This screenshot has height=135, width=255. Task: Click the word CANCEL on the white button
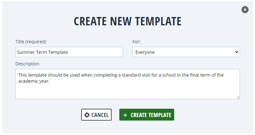[x=100, y=115]
